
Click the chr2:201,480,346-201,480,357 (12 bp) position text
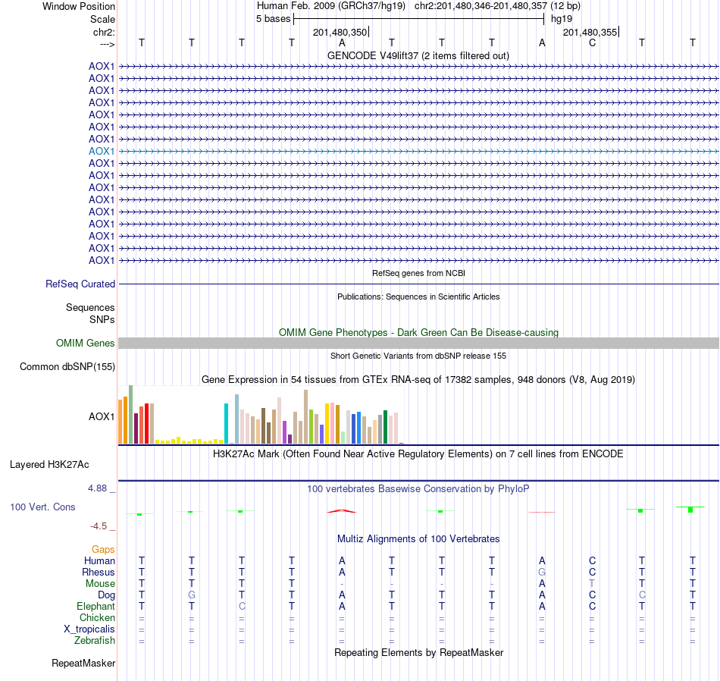pos(497,6)
